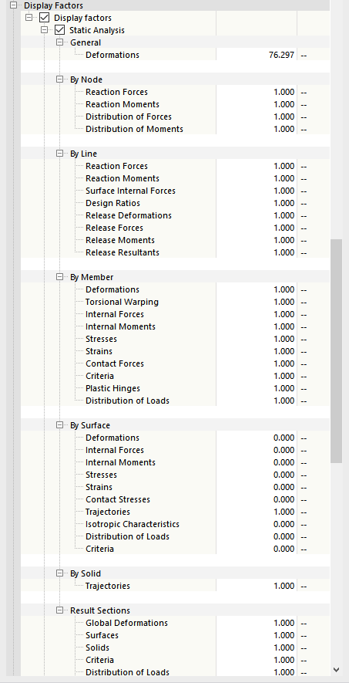This screenshot has width=349, height=683.
Task: Collapse the By Node group
Action: coord(59,79)
